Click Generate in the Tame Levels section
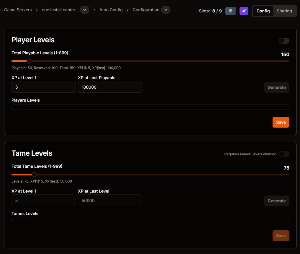 (x=277, y=201)
